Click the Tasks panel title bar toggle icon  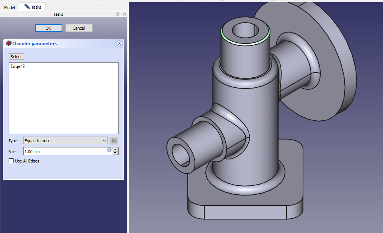pyautogui.click(x=117, y=14)
